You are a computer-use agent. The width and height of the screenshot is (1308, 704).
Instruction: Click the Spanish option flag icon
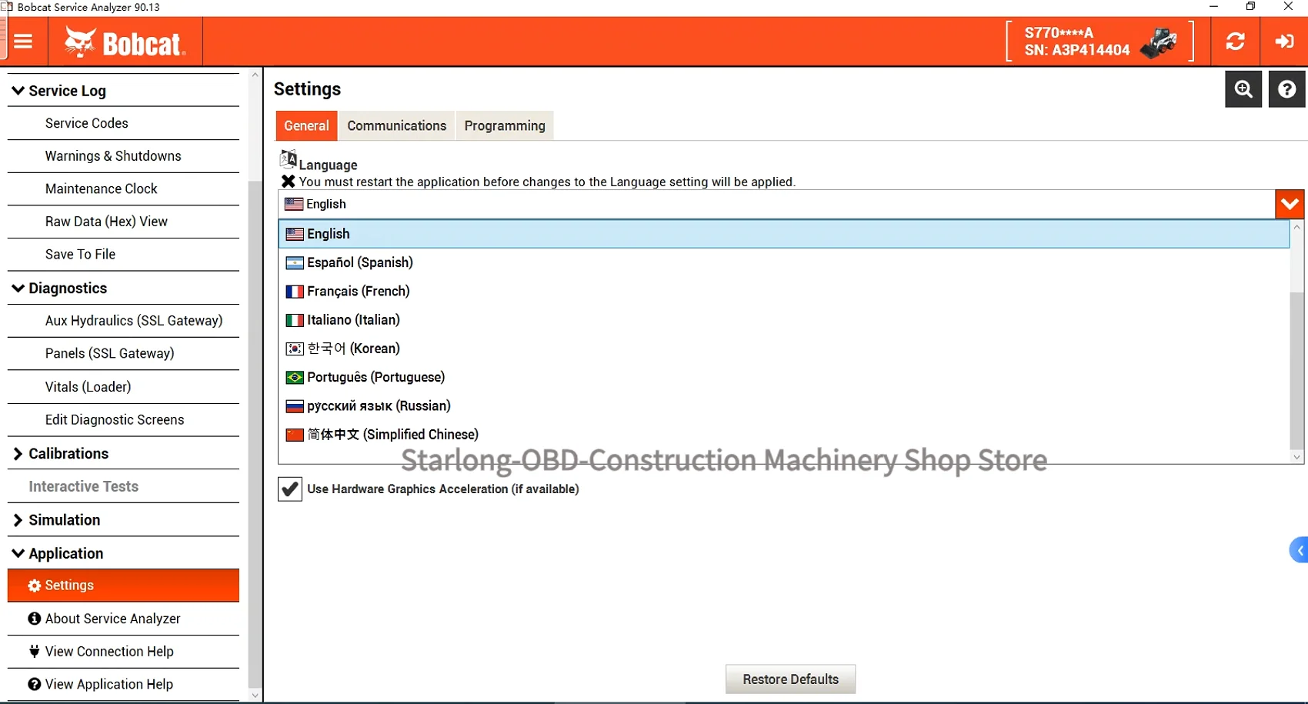pos(295,262)
